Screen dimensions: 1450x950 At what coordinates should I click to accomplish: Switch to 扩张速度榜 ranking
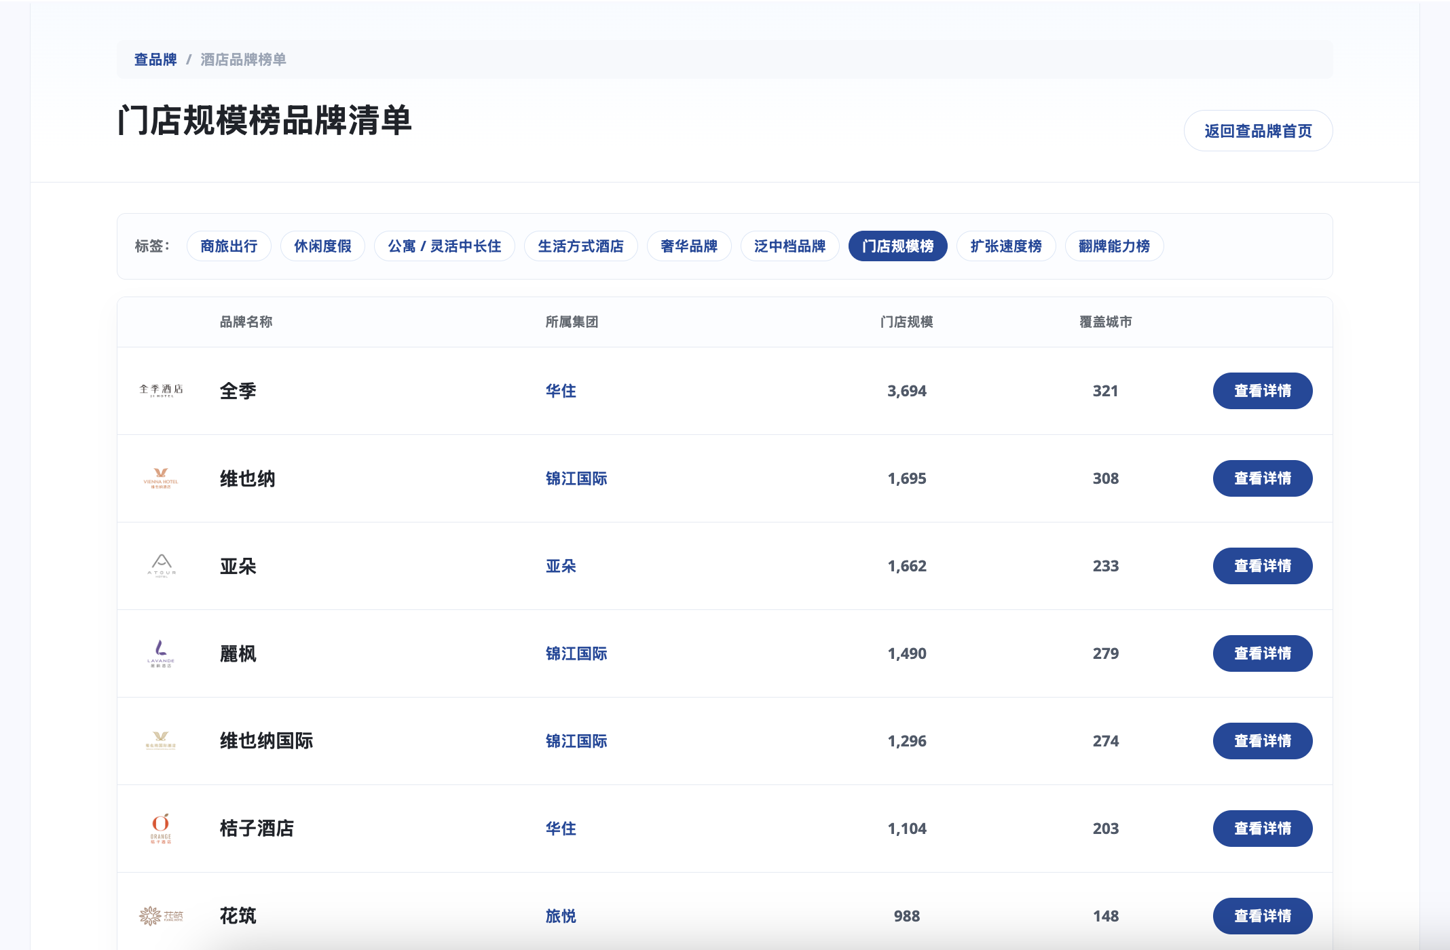coord(1006,246)
